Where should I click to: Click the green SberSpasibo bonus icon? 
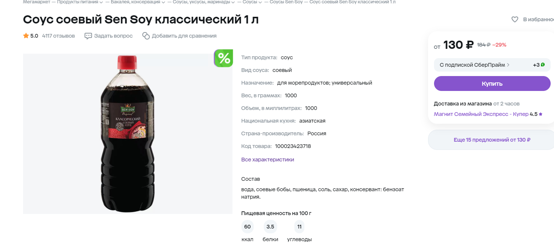543,65
